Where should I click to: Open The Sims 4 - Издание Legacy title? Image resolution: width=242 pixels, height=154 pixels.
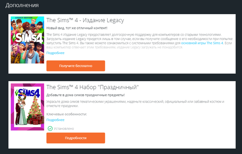click(85, 20)
